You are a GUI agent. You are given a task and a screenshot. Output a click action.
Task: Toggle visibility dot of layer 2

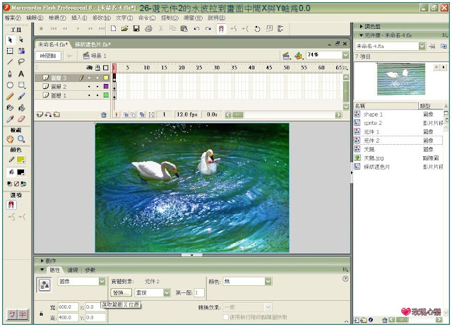(89, 86)
